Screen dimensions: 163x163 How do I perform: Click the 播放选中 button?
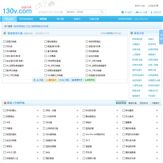(x=51, y=80)
